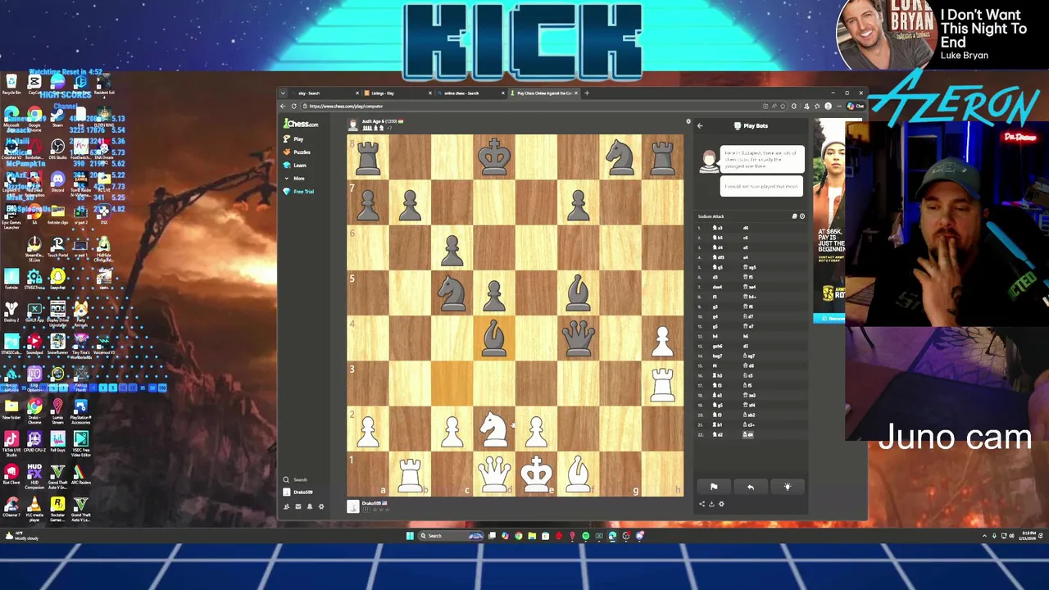Open the Copilot Chat button
Viewport: 1049px width, 590px height.
[855, 106]
